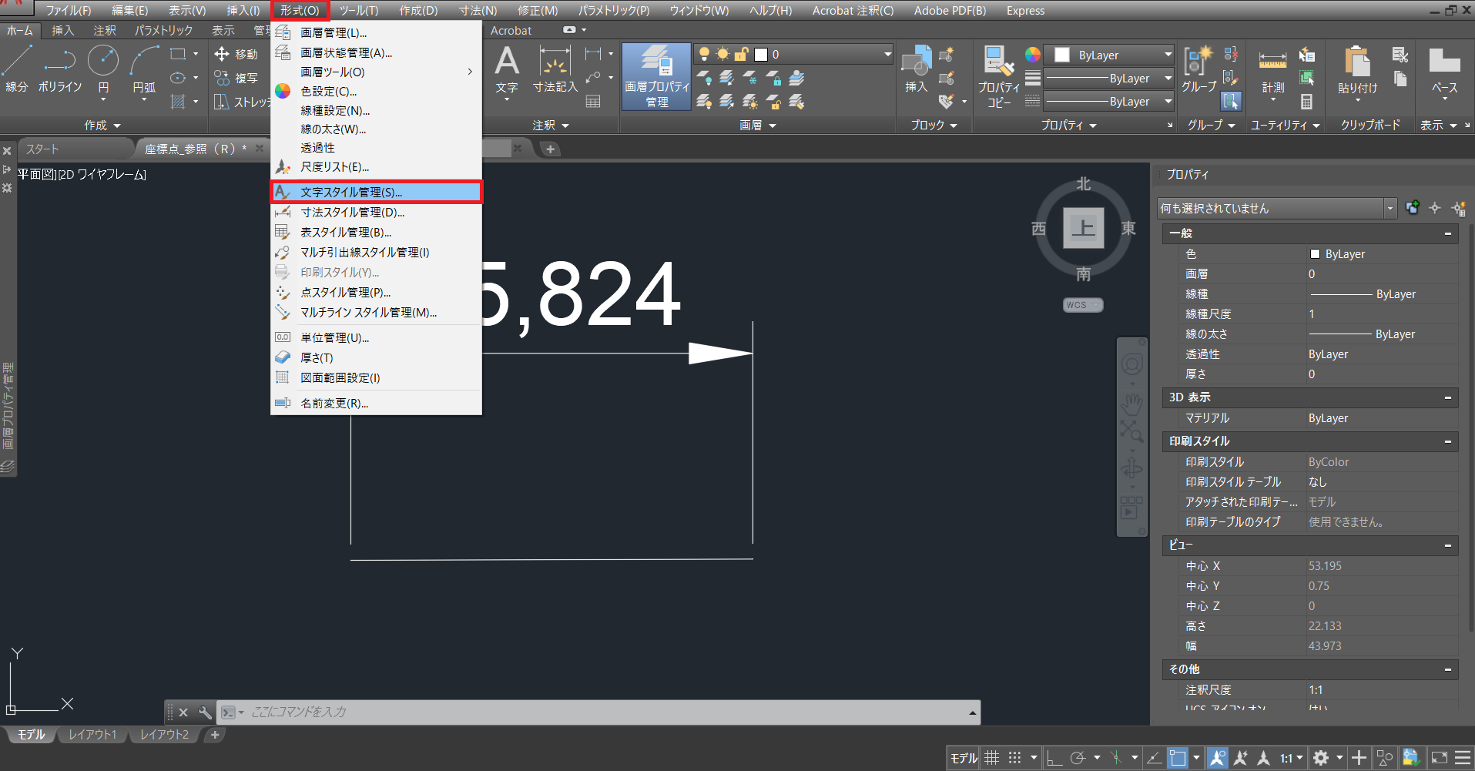Click the Layer Off icon in layer panel
Viewport: 1475px width, 771px height.
coord(704,78)
